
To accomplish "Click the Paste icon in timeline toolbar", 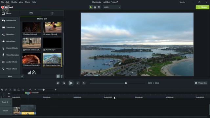I will [19, 90].
